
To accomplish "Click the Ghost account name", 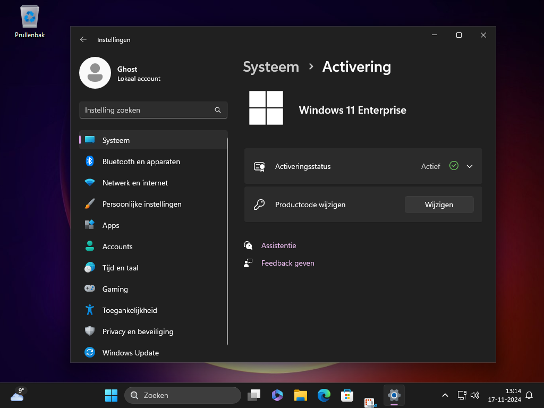I will pos(127,69).
